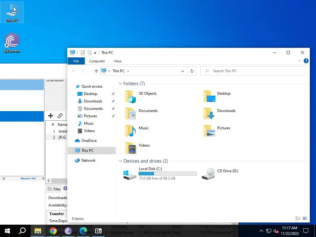Click Report Ad link in BitTorrent
Screen dimensions: 316x237
point(28,178)
